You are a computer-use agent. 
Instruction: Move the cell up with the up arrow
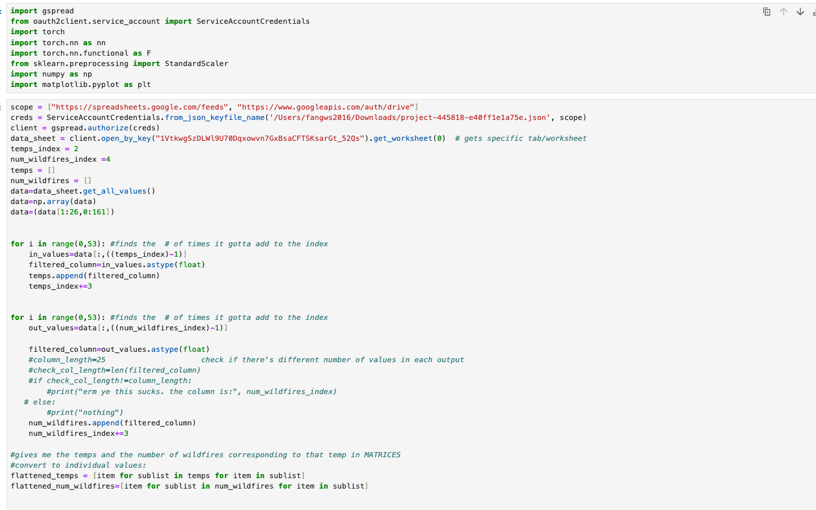point(784,12)
